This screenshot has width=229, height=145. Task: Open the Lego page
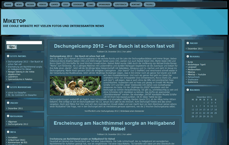65,5
